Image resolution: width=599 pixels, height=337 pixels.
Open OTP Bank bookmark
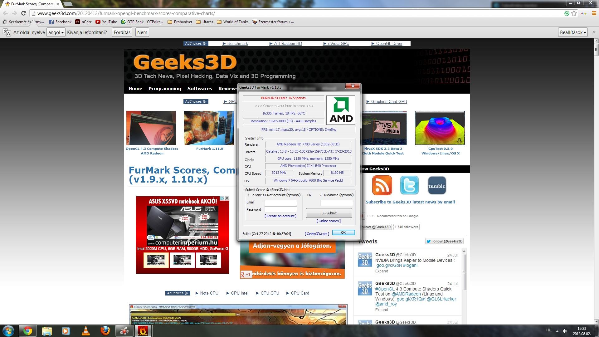coord(142,22)
